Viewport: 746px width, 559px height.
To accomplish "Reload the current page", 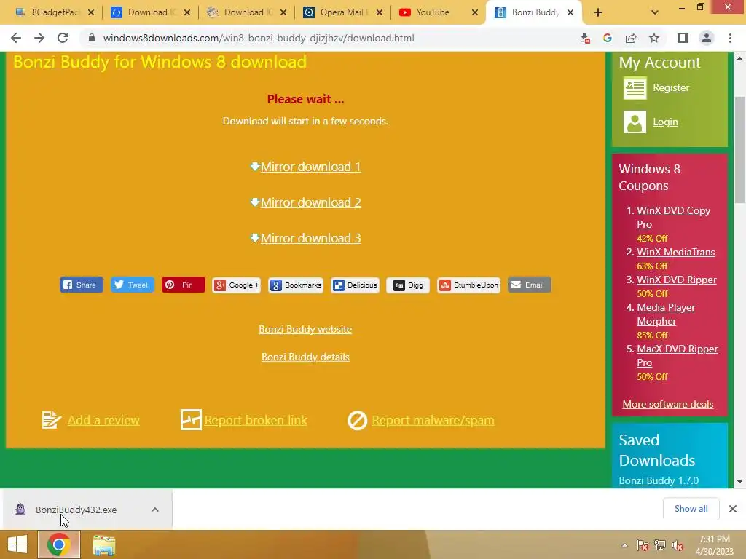I will (63, 38).
